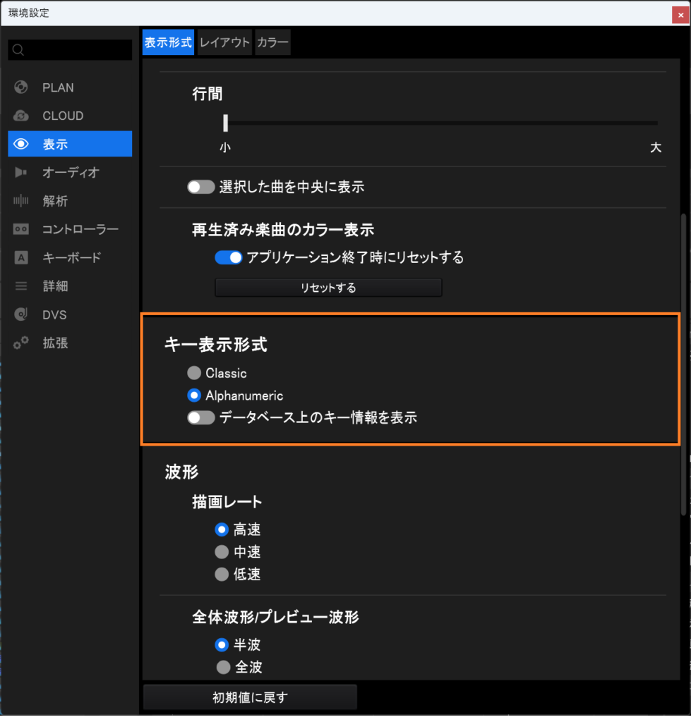Image resolution: width=691 pixels, height=722 pixels.
Task: Click the 初期値に戻す button
Action: click(250, 697)
